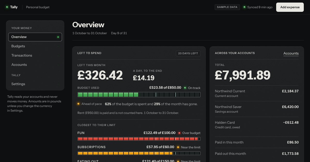Click the £7,991.89 total amount

tap(243, 75)
